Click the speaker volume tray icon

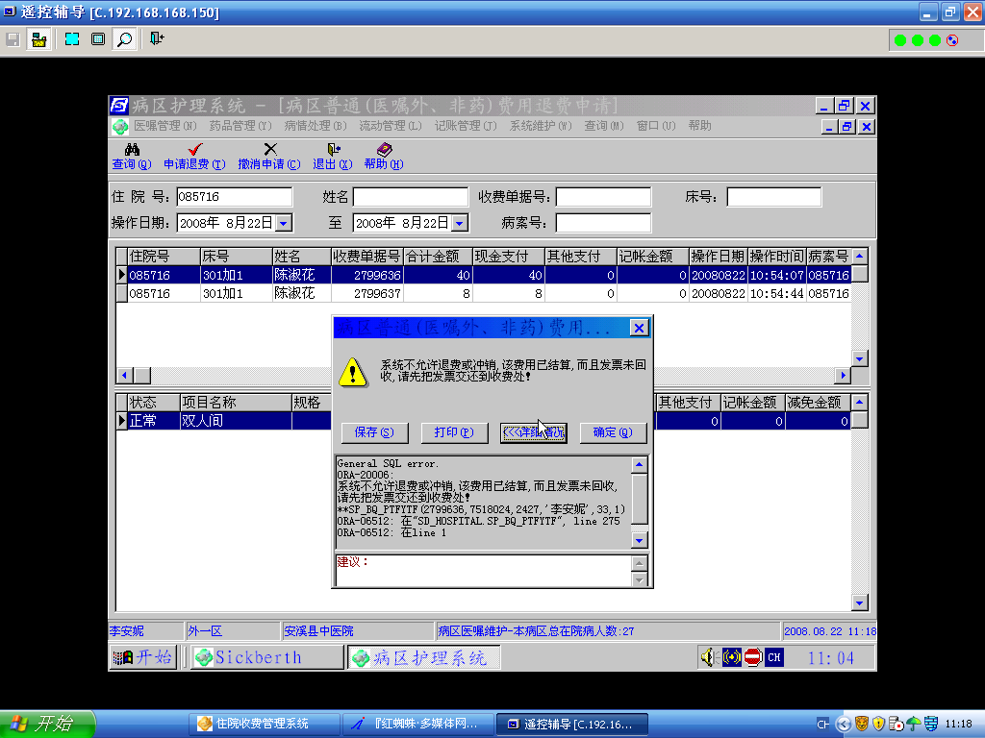[x=710, y=657]
